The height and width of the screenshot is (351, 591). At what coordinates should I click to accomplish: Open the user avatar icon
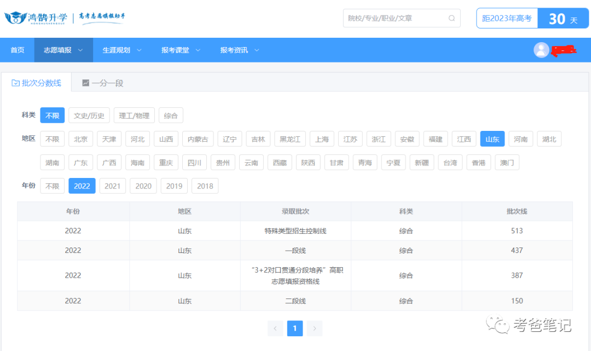(x=541, y=50)
